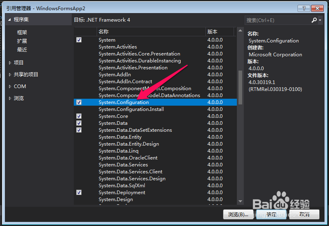Expand the 共享的项目 node
This screenshot has height=226, width=329.
(10, 75)
